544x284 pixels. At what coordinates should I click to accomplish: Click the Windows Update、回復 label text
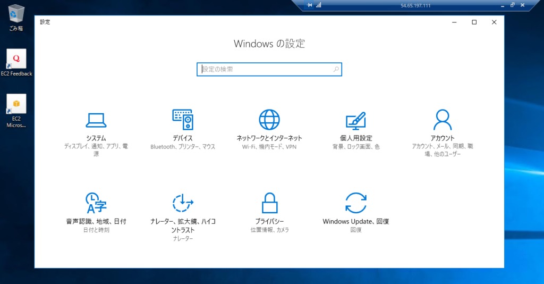[356, 221]
